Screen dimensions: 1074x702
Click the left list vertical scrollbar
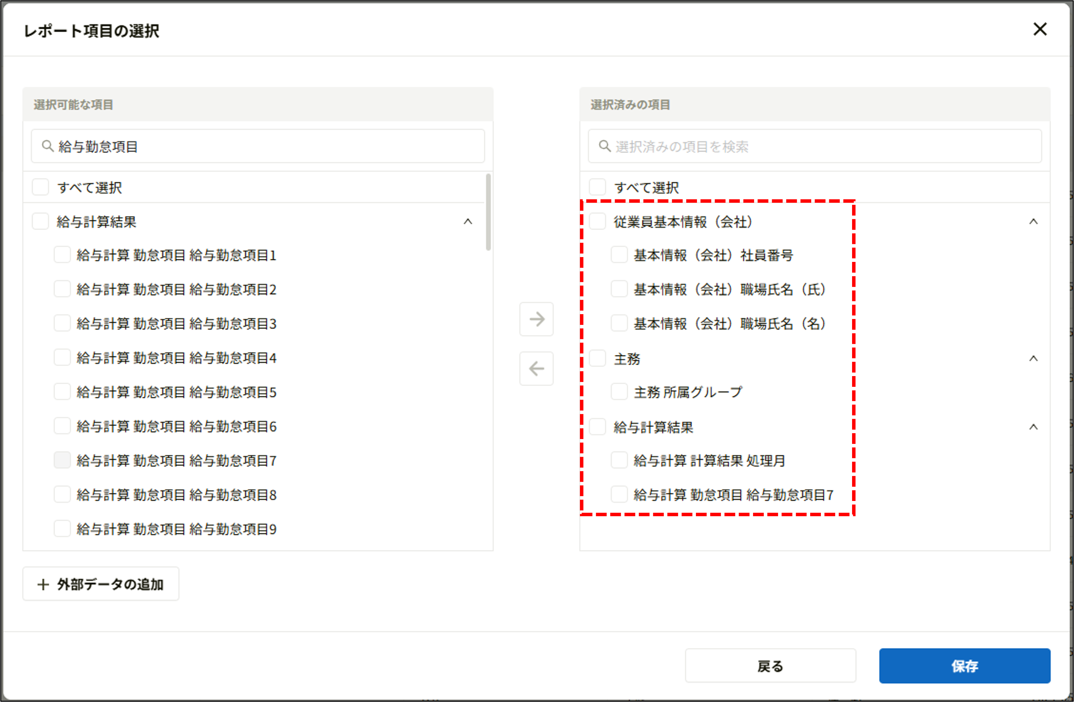pyautogui.click(x=488, y=212)
